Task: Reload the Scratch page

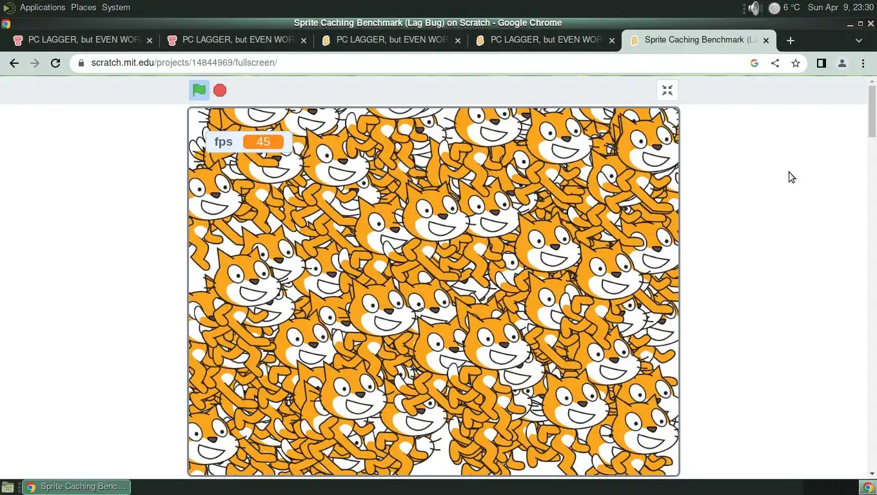Action: pos(55,63)
